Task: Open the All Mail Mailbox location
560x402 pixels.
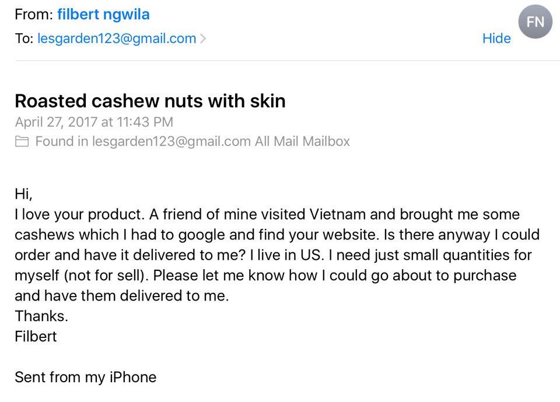Action: coord(302,141)
